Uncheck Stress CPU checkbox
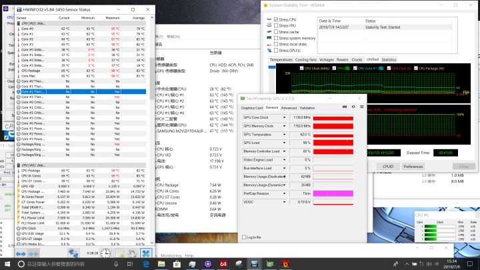 click(x=276, y=19)
